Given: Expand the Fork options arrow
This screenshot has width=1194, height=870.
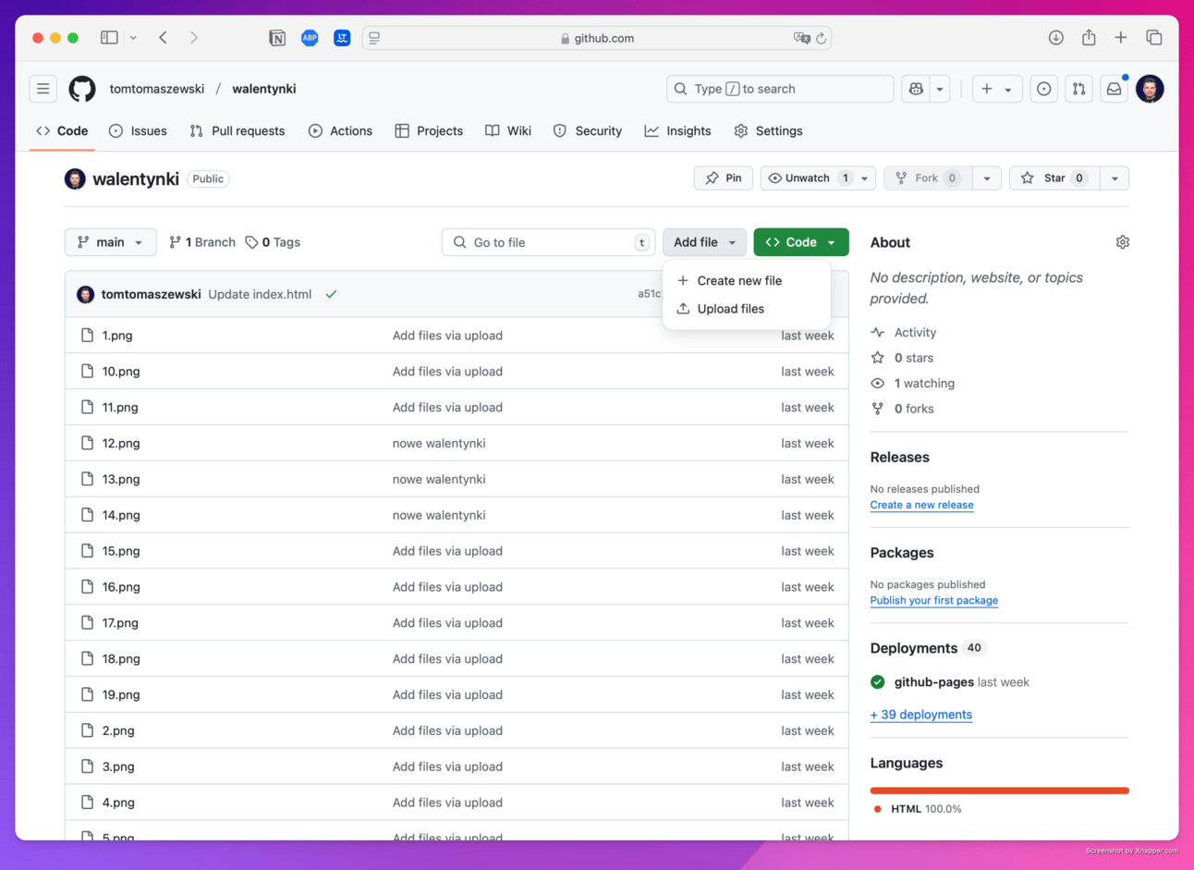Looking at the screenshot, I should [986, 178].
